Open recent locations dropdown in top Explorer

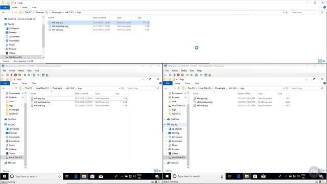[12, 12]
